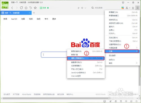The width and height of the screenshot is (141, 103).
Task: Select 退出登录 menu item
Action: (x=122, y=55)
